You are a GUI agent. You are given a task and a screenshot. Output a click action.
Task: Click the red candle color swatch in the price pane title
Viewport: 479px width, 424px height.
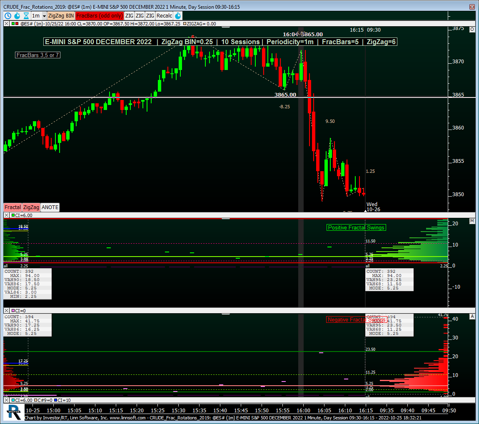click(17, 23)
